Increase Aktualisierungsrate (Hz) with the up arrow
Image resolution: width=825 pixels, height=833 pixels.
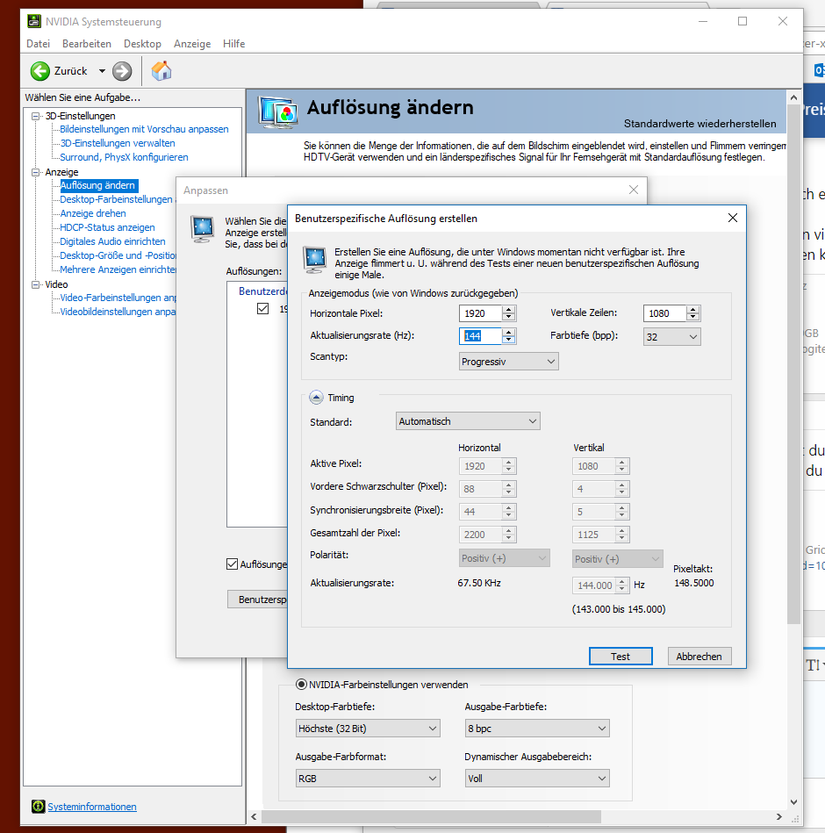(x=508, y=332)
